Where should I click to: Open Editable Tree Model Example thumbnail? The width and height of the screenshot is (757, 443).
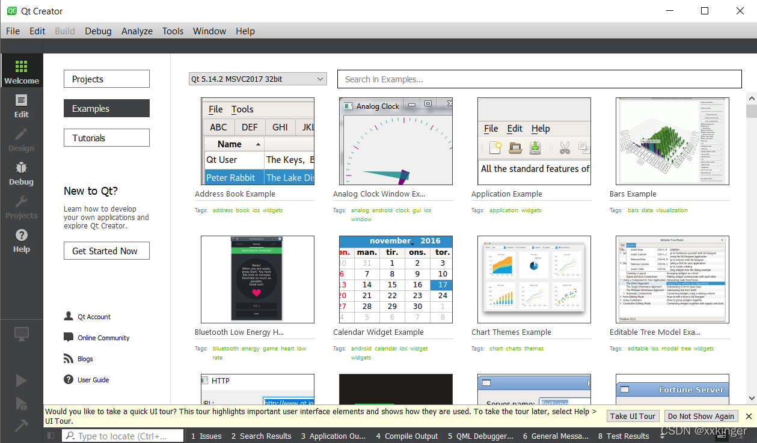(672, 280)
